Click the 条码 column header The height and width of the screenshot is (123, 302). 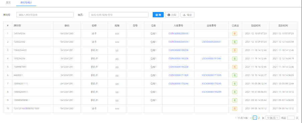[x=67, y=25]
